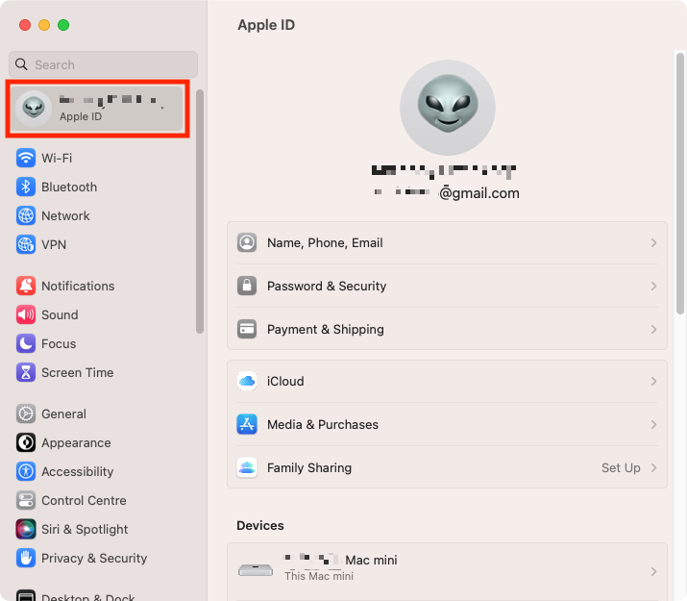Click the @gmail.com email text

479,193
